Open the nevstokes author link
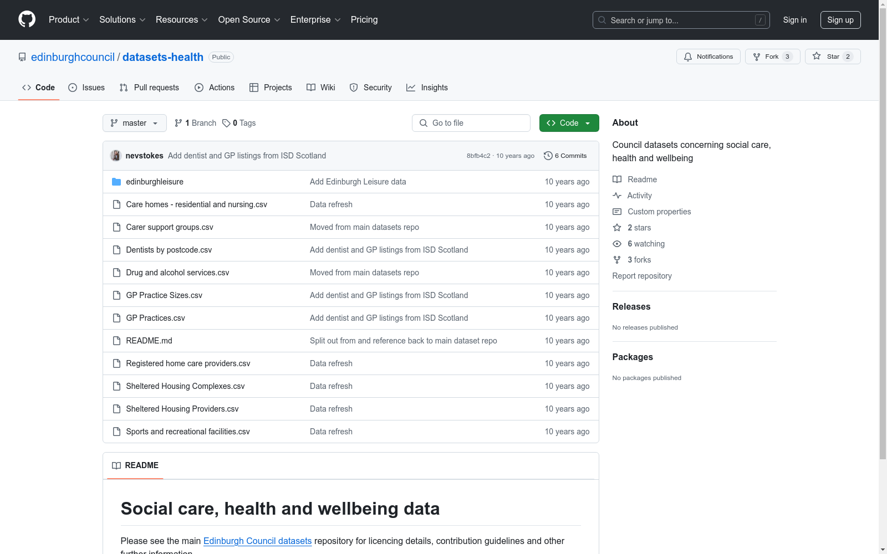Screen dimensions: 887x554 click(145, 156)
